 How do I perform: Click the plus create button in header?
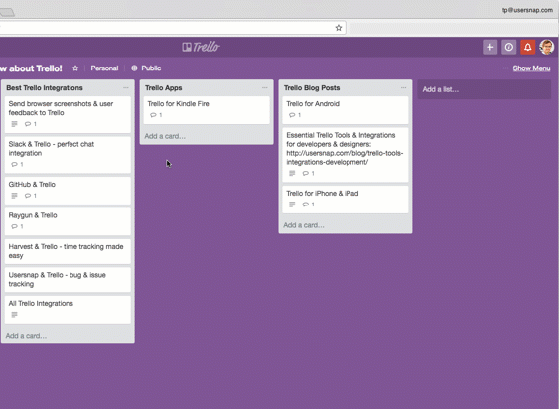[x=490, y=47]
